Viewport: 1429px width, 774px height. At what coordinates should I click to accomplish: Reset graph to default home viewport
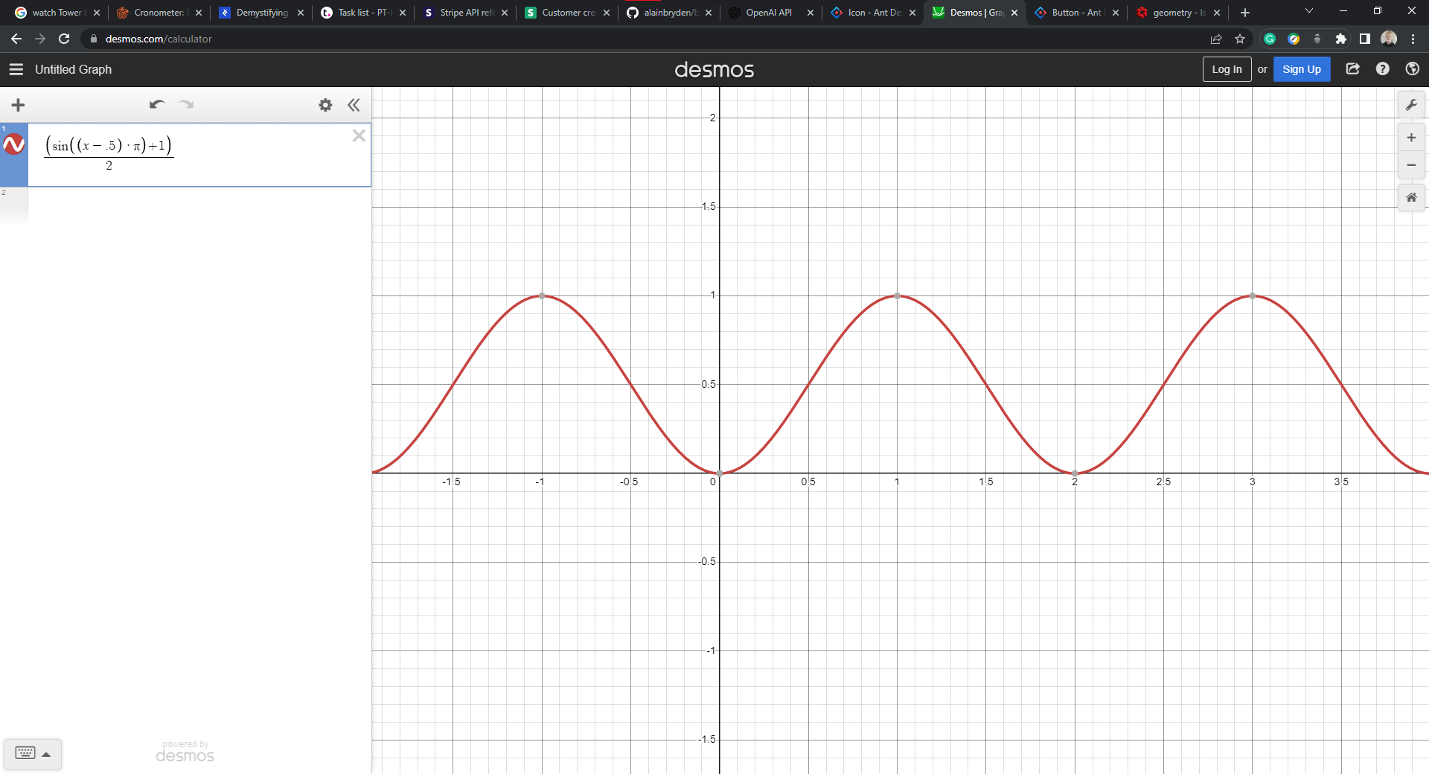coord(1410,197)
